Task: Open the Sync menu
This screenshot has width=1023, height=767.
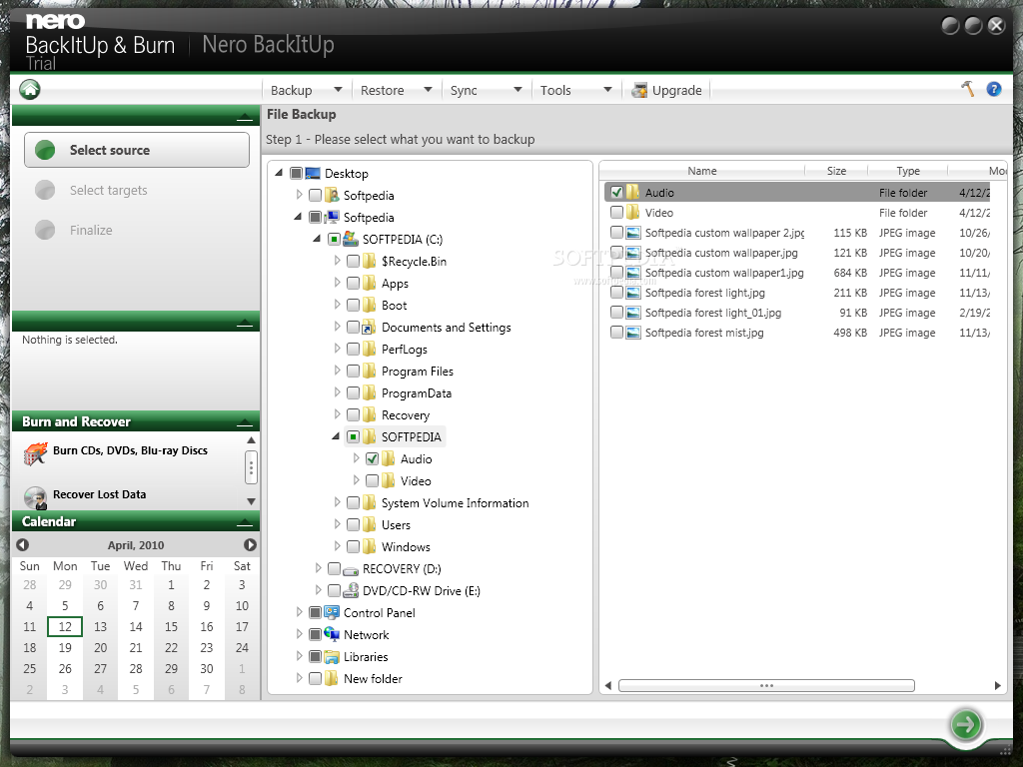Action: [x=464, y=90]
